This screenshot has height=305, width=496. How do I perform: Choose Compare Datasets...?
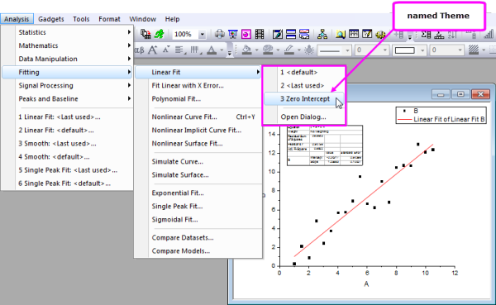(x=198, y=237)
